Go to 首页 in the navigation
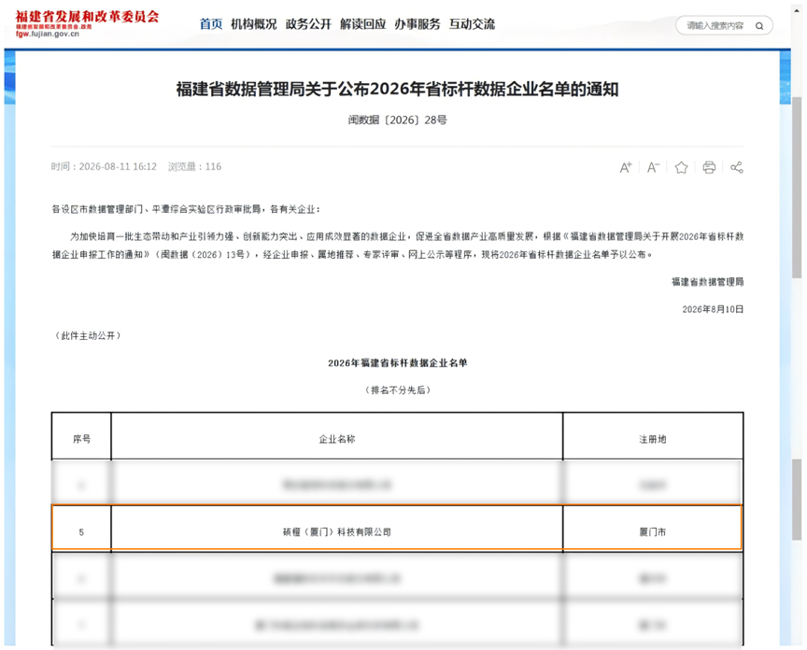Screen dimensions: 807x650 pyautogui.click(x=211, y=24)
